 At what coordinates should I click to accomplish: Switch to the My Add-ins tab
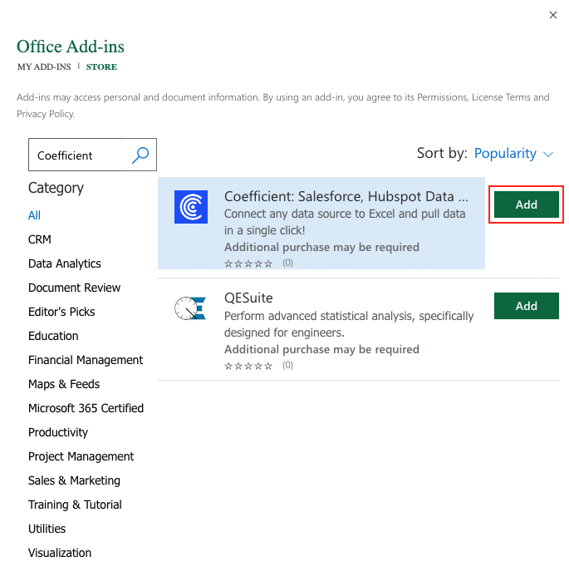tap(44, 66)
